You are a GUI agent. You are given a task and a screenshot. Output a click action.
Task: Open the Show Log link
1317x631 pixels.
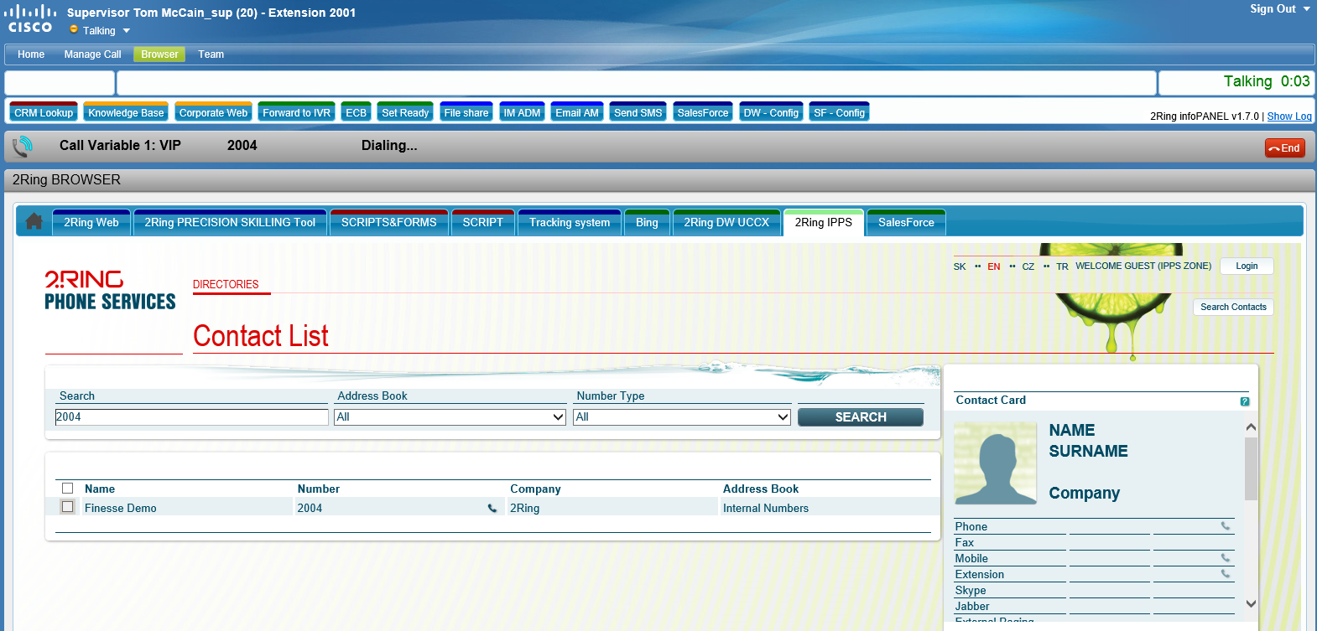click(1289, 116)
